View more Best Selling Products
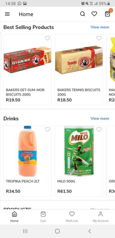The width and height of the screenshot is (115, 238). click(100, 27)
